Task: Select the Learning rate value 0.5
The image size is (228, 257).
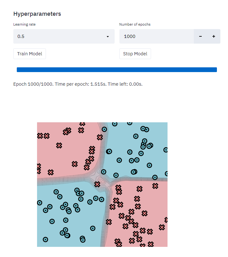Action: coord(21,36)
